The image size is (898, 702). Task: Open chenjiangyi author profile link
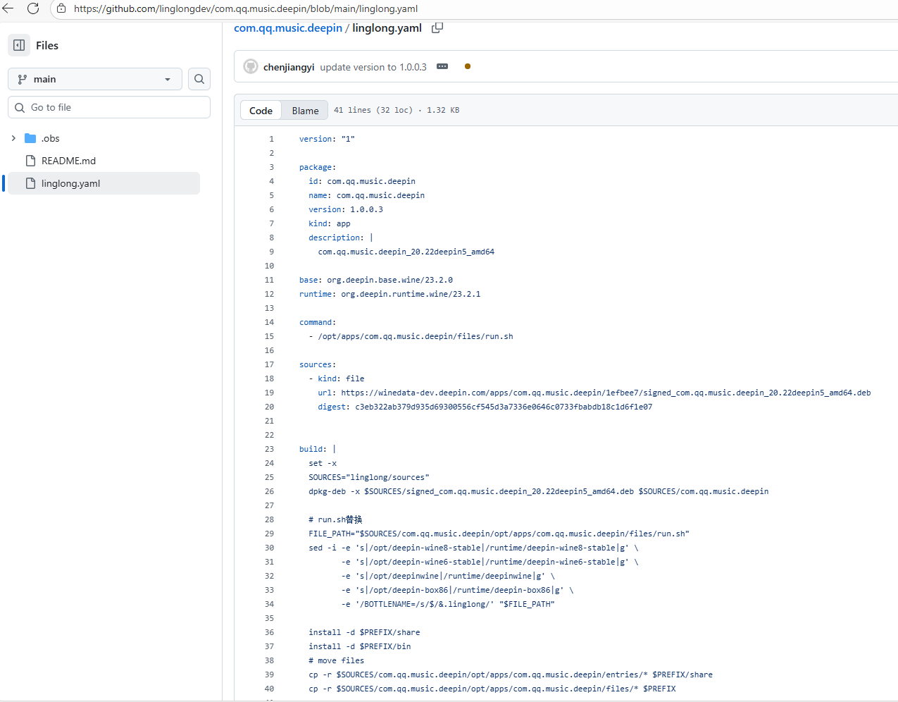click(x=289, y=67)
